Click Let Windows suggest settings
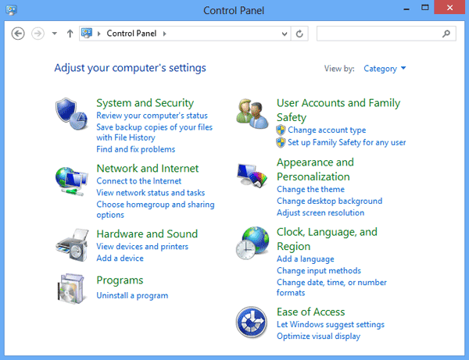This screenshot has height=360, width=469. [x=330, y=325]
